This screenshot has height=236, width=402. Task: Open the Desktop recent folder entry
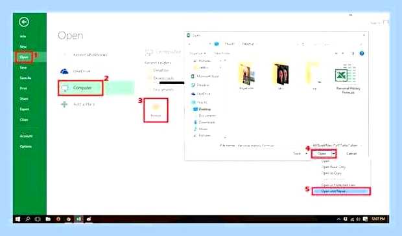click(161, 70)
